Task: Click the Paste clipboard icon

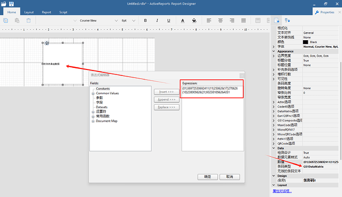Action: point(17,20)
